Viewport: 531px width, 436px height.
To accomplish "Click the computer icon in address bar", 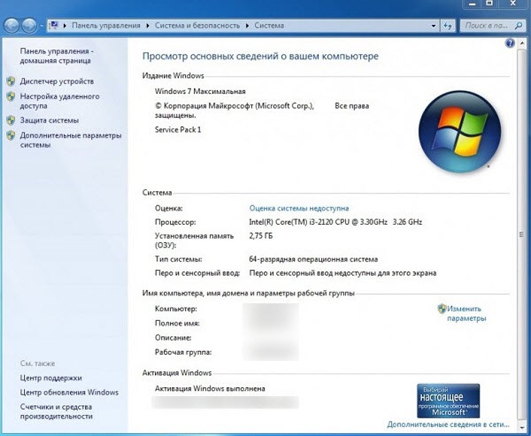I will [x=54, y=26].
